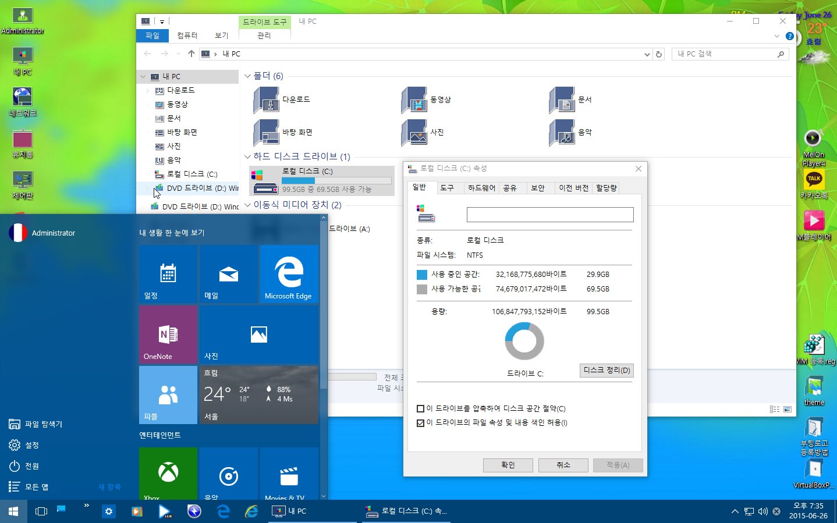Open the Control Panel (제어판) desktop icon
The width and height of the screenshot is (837, 523).
[x=23, y=185]
